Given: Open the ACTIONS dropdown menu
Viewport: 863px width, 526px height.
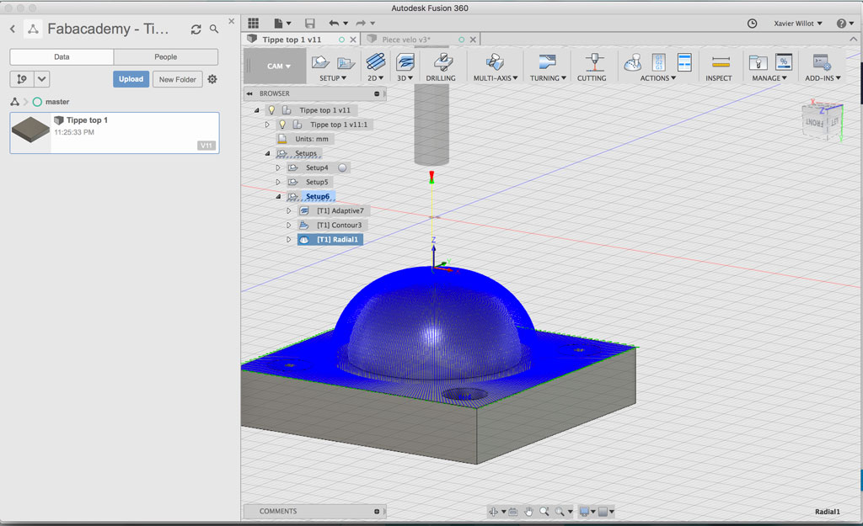Looking at the screenshot, I should tap(657, 78).
